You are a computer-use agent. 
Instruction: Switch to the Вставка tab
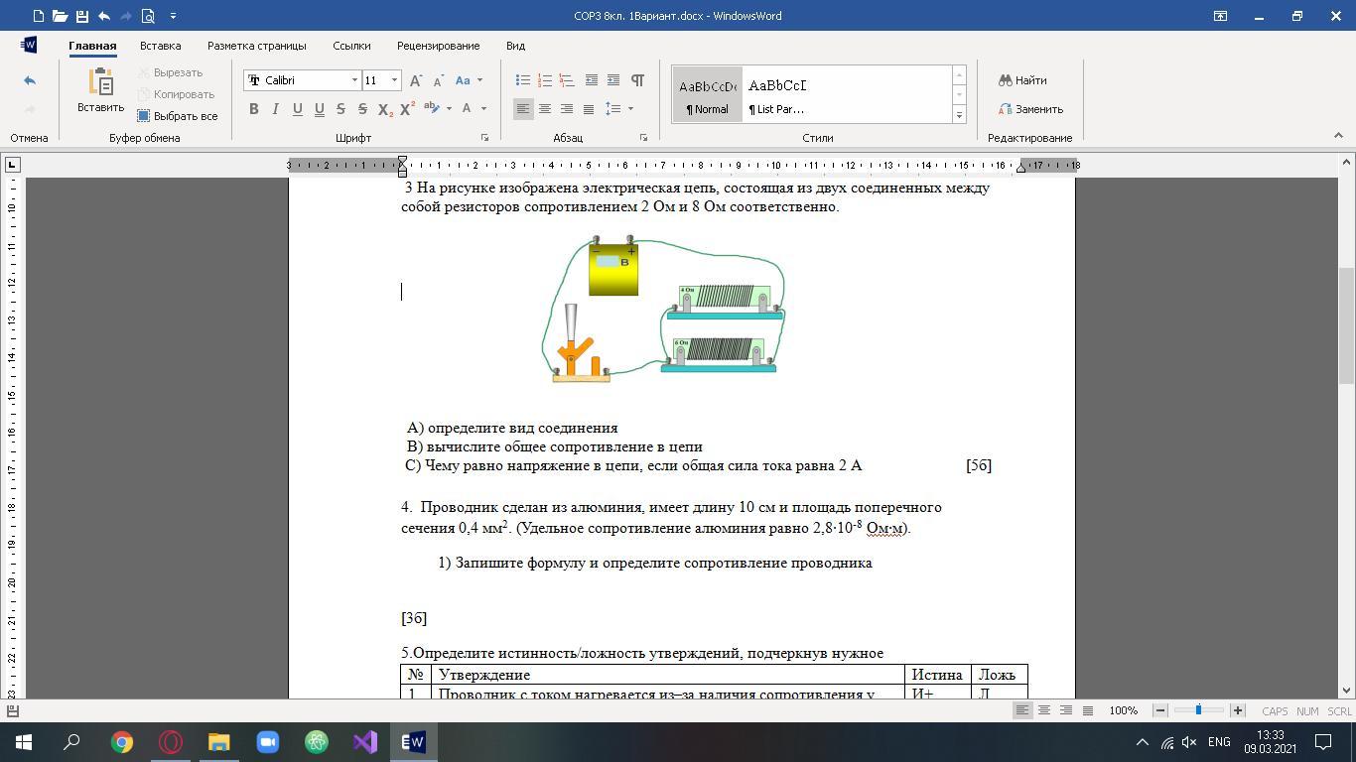click(160, 46)
